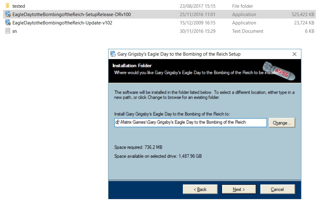The width and height of the screenshot is (319, 205).
Task: Click the setup dialog title bar icon
Action: tap(113, 54)
